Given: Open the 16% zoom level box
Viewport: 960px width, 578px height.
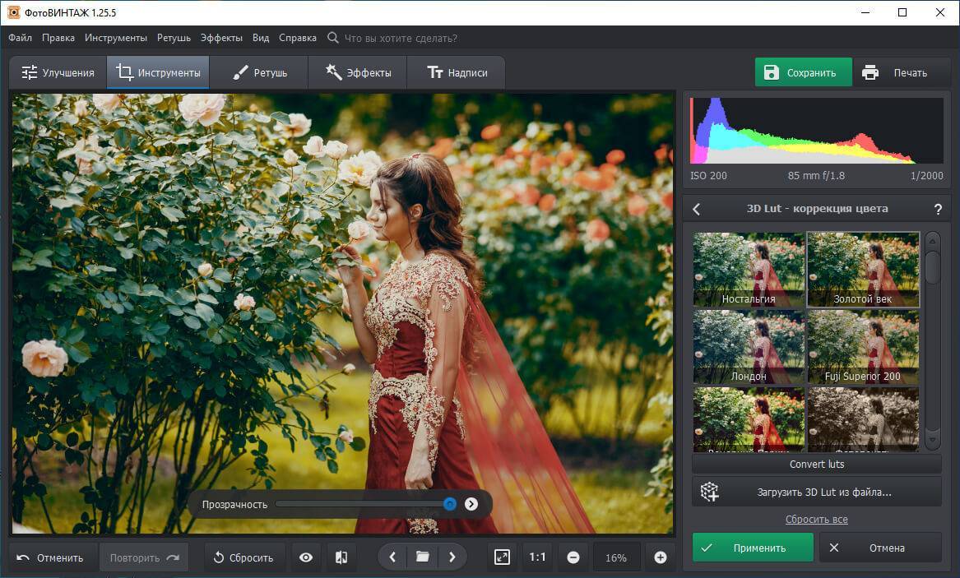Looking at the screenshot, I should tap(616, 557).
